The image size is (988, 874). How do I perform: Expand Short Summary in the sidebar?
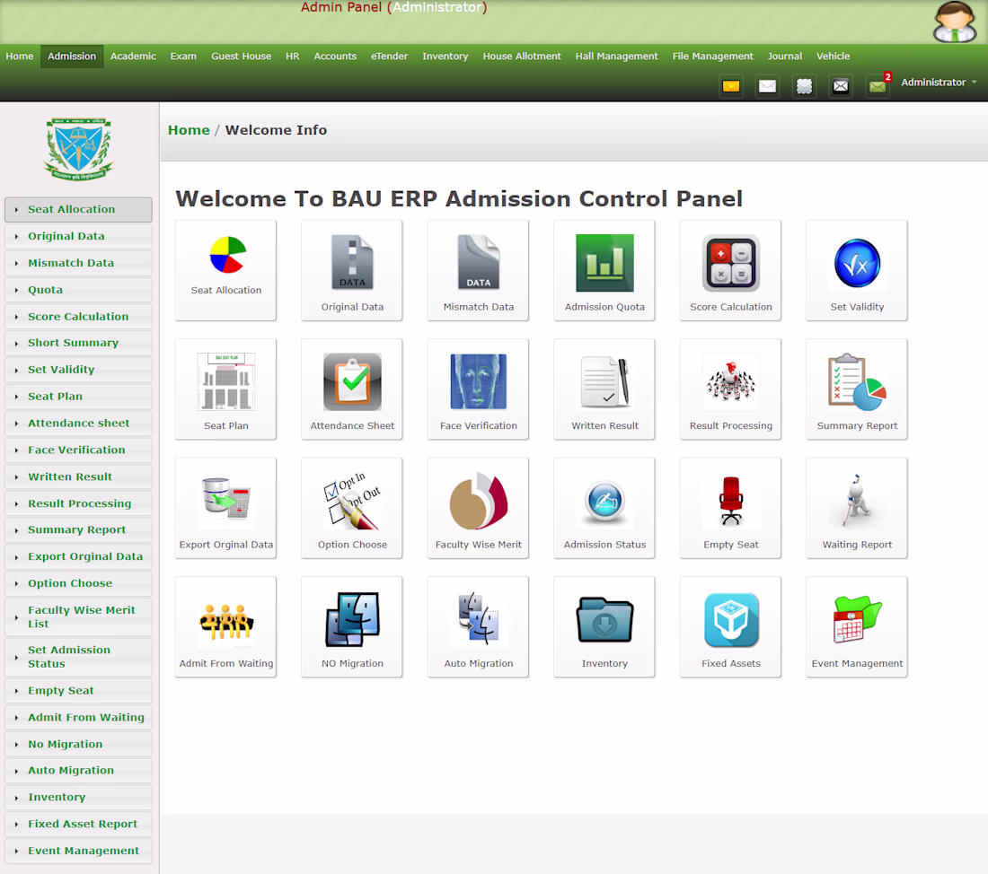[x=78, y=343]
